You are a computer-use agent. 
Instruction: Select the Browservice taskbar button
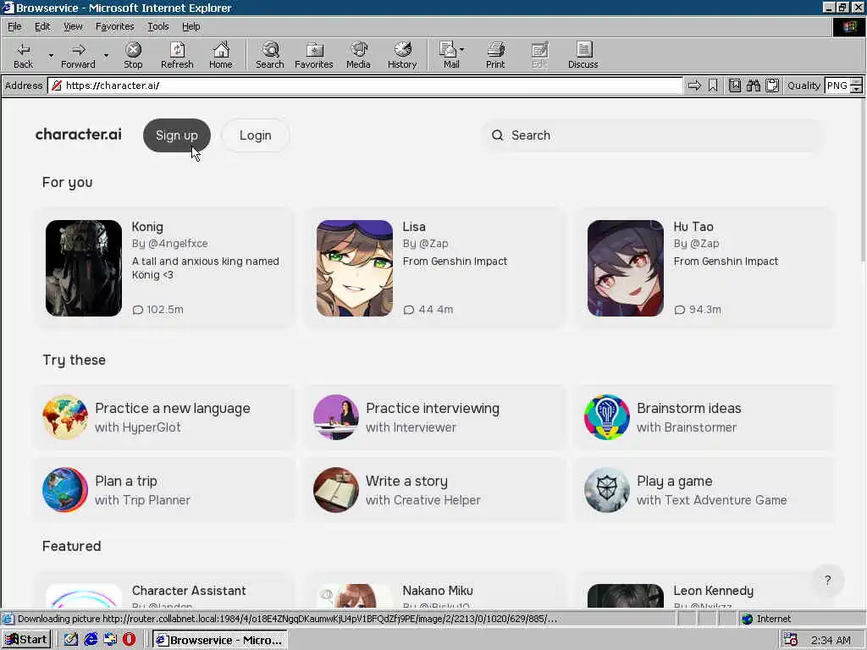[220, 640]
